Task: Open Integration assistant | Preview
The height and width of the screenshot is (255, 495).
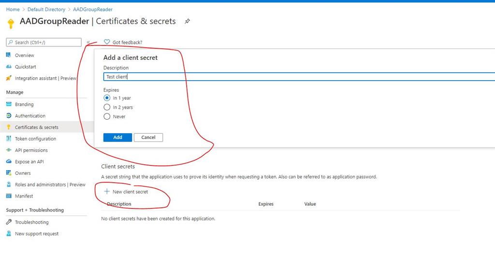Action: (46, 78)
